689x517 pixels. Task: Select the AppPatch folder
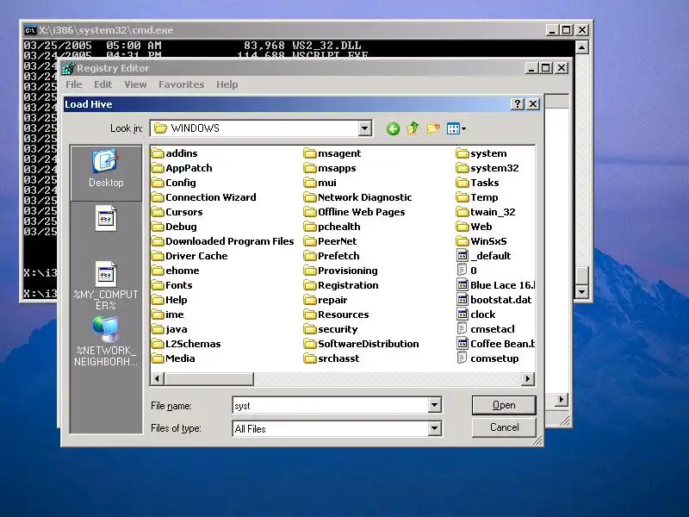(182, 168)
